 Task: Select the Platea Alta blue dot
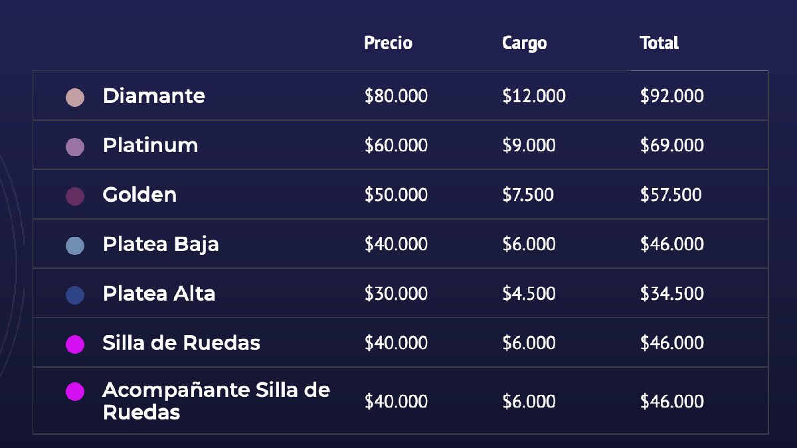point(75,295)
